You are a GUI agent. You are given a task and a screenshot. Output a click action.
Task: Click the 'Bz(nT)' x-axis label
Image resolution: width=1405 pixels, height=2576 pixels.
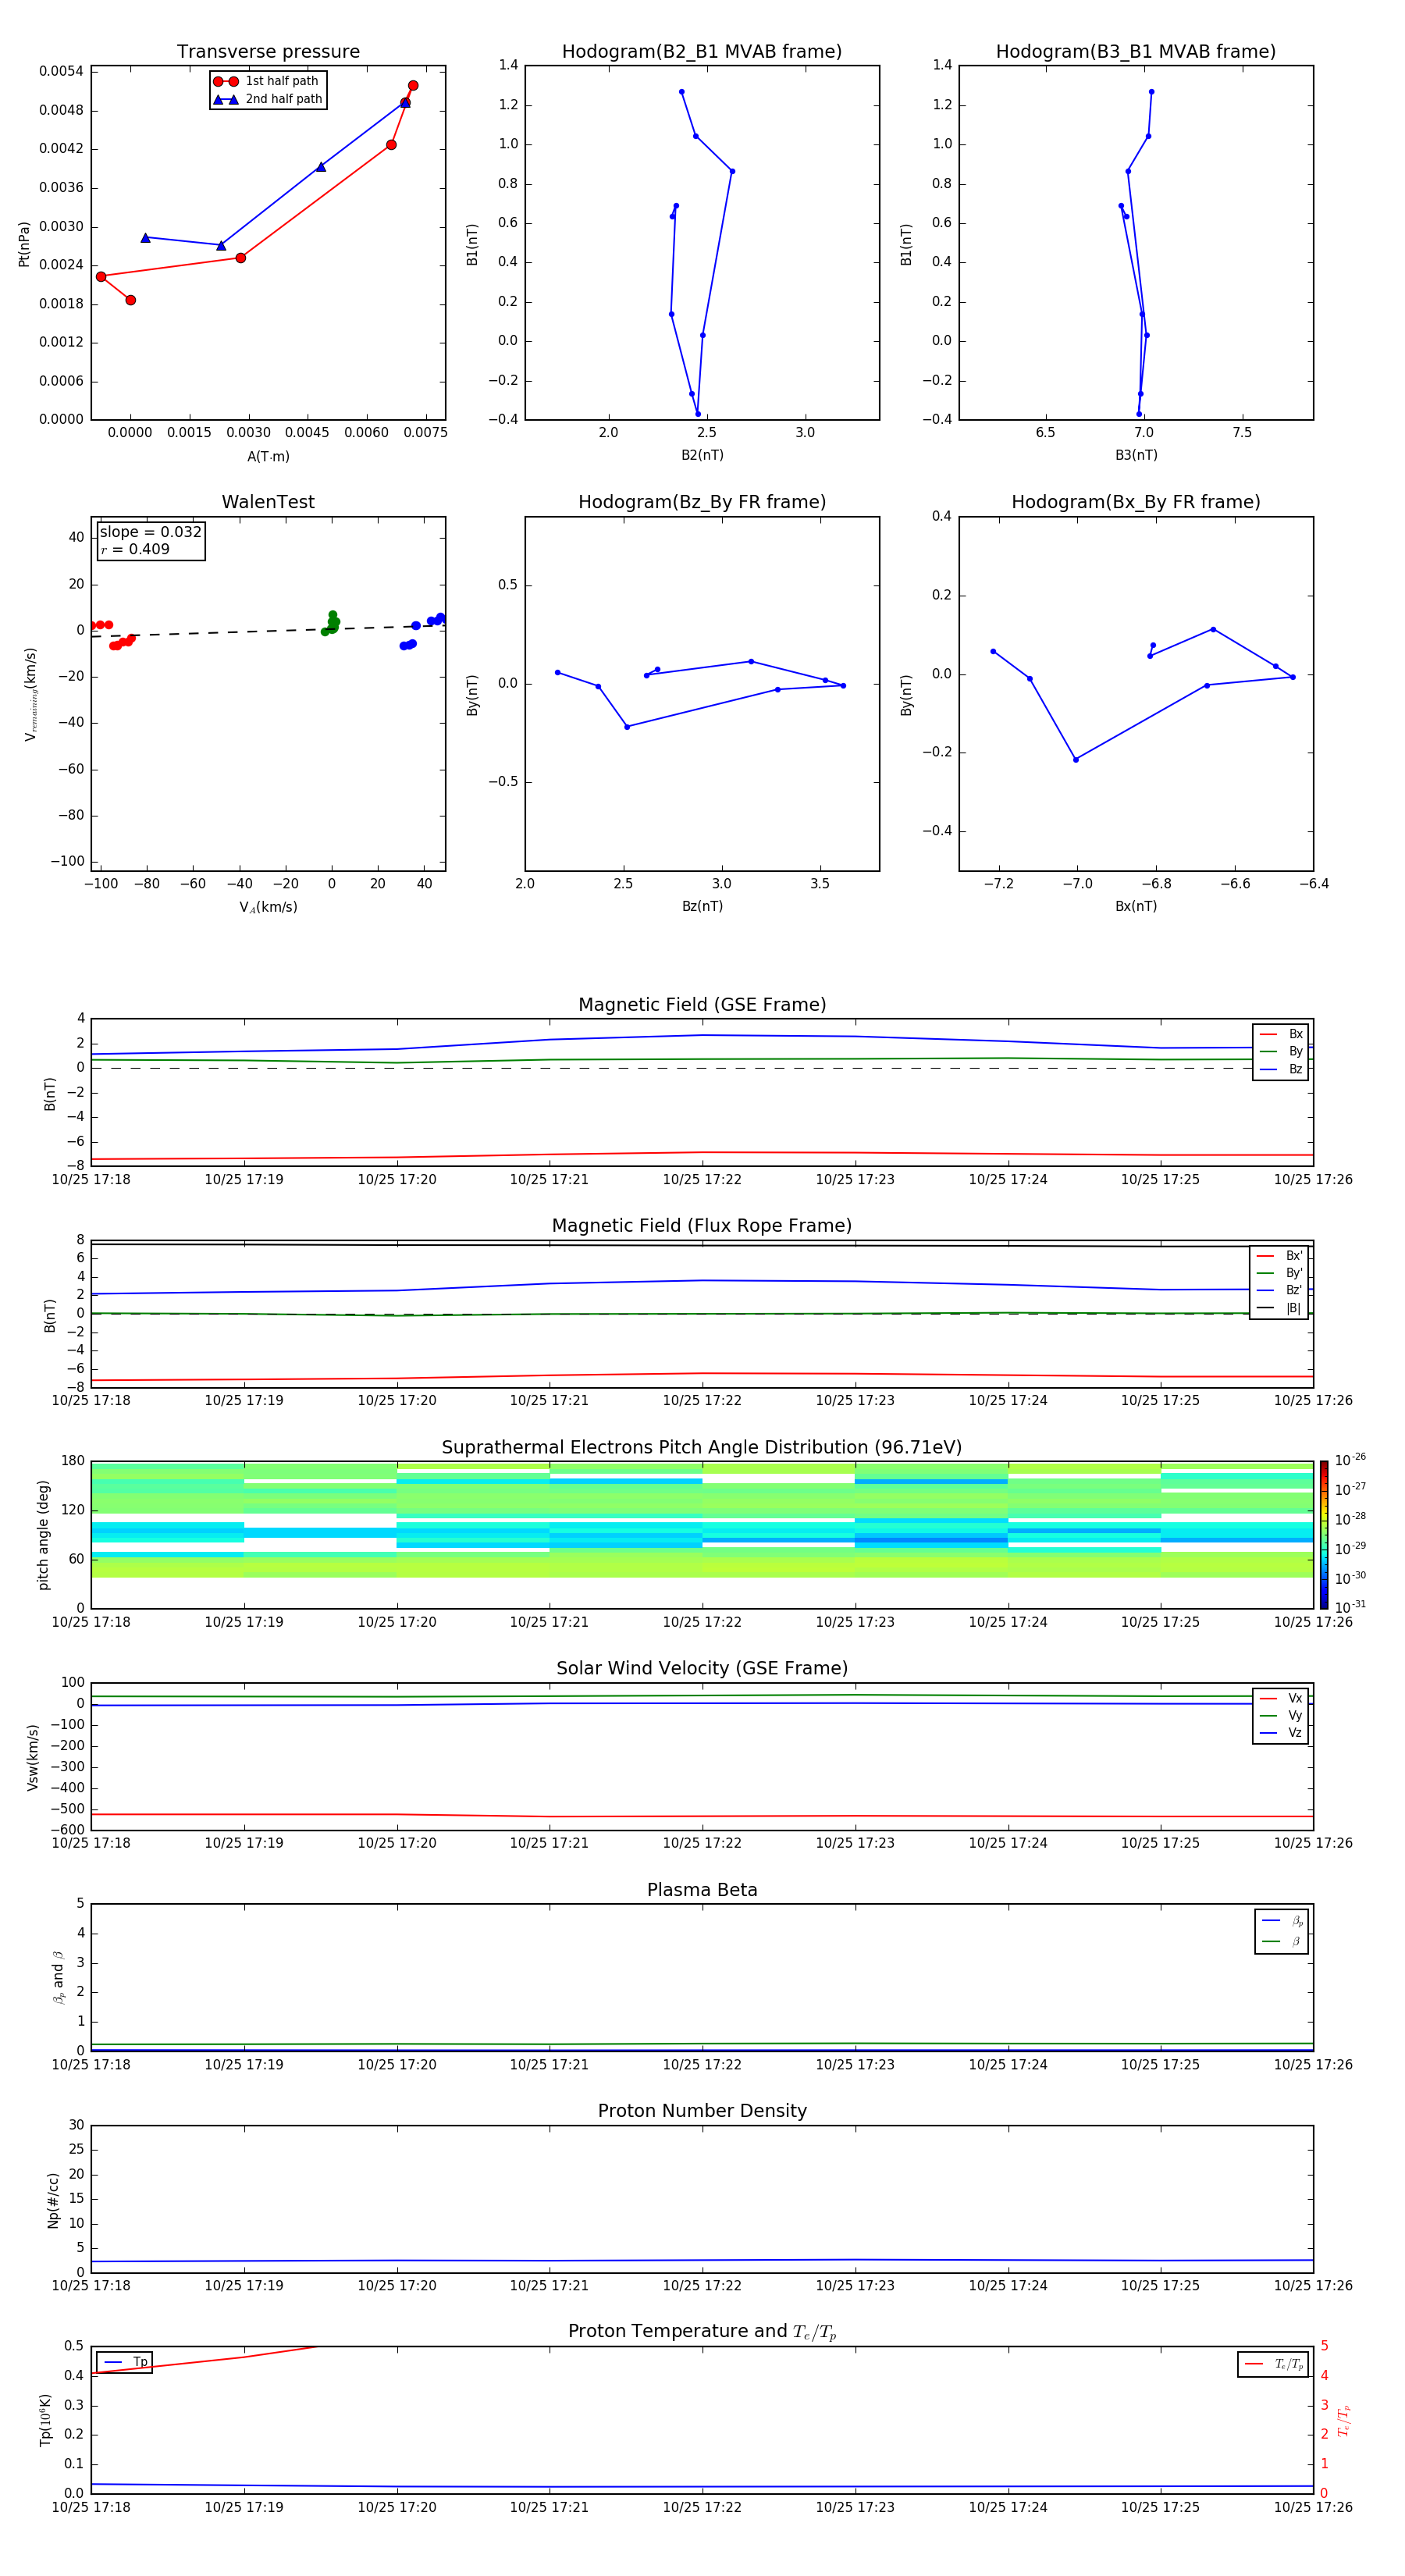pos(702,906)
